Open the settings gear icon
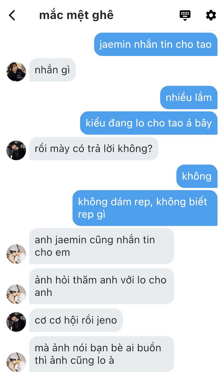The width and height of the screenshot is (224, 376). tap(211, 15)
